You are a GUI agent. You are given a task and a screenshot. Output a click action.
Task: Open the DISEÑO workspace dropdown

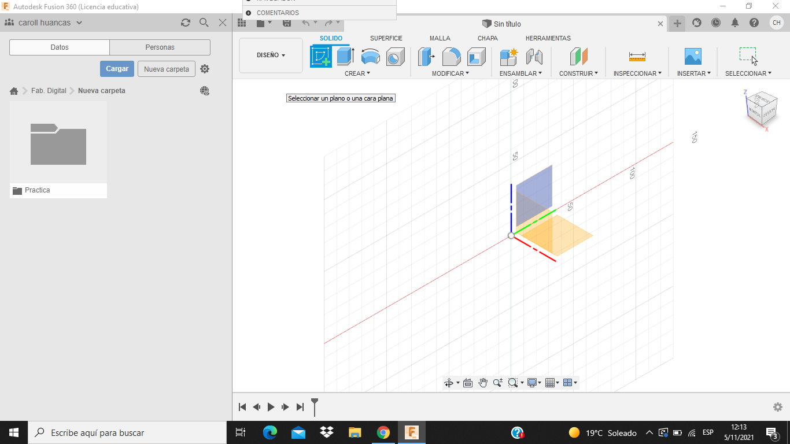tap(271, 55)
